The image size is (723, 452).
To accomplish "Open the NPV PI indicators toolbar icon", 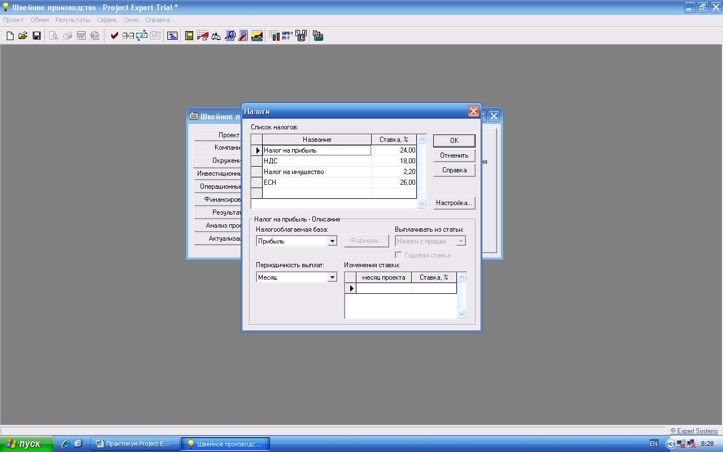I will point(286,36).
